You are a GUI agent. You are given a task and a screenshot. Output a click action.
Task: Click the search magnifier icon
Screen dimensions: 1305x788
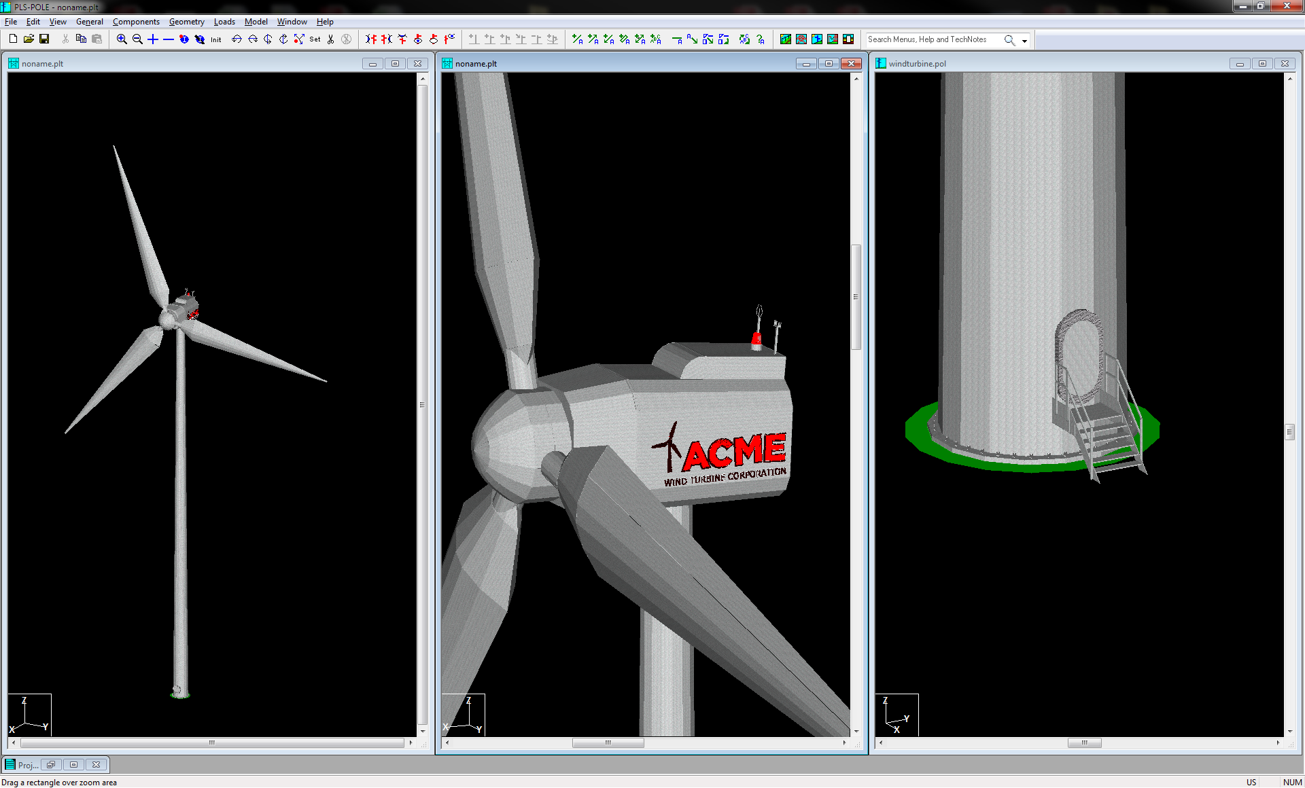[x=1010, y=40]
